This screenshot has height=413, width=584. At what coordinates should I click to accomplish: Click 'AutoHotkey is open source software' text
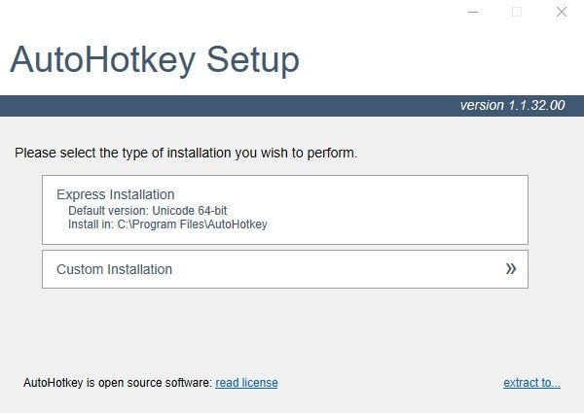[x=118, y=383]
